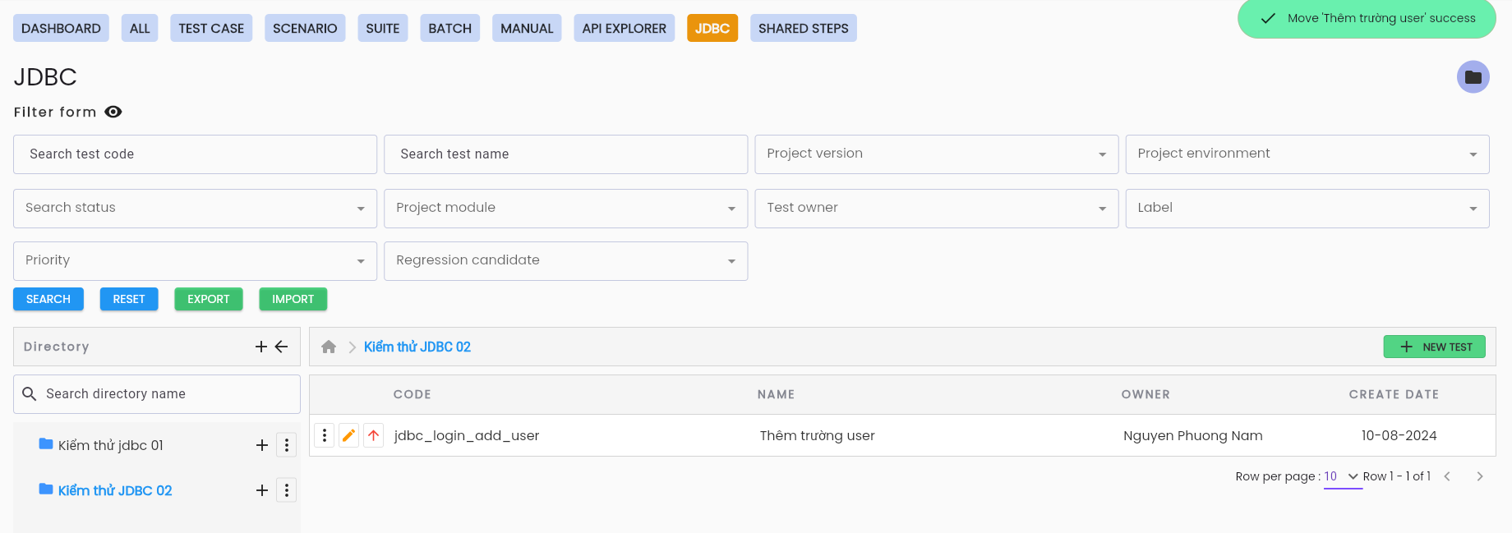The image size is (1512, 533).
Task: Open the Project environment dropdown
Action: 1307,154
